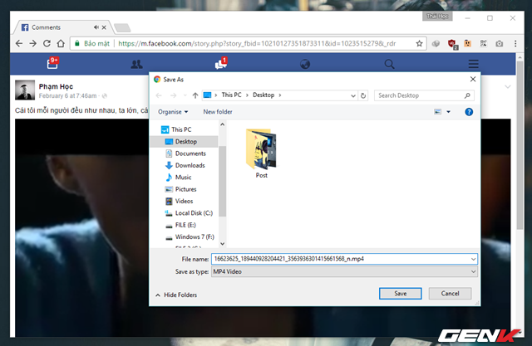532x346 pixels.
Task: Open Chrome's three-dot menu
Action: [x=515, y=43]
